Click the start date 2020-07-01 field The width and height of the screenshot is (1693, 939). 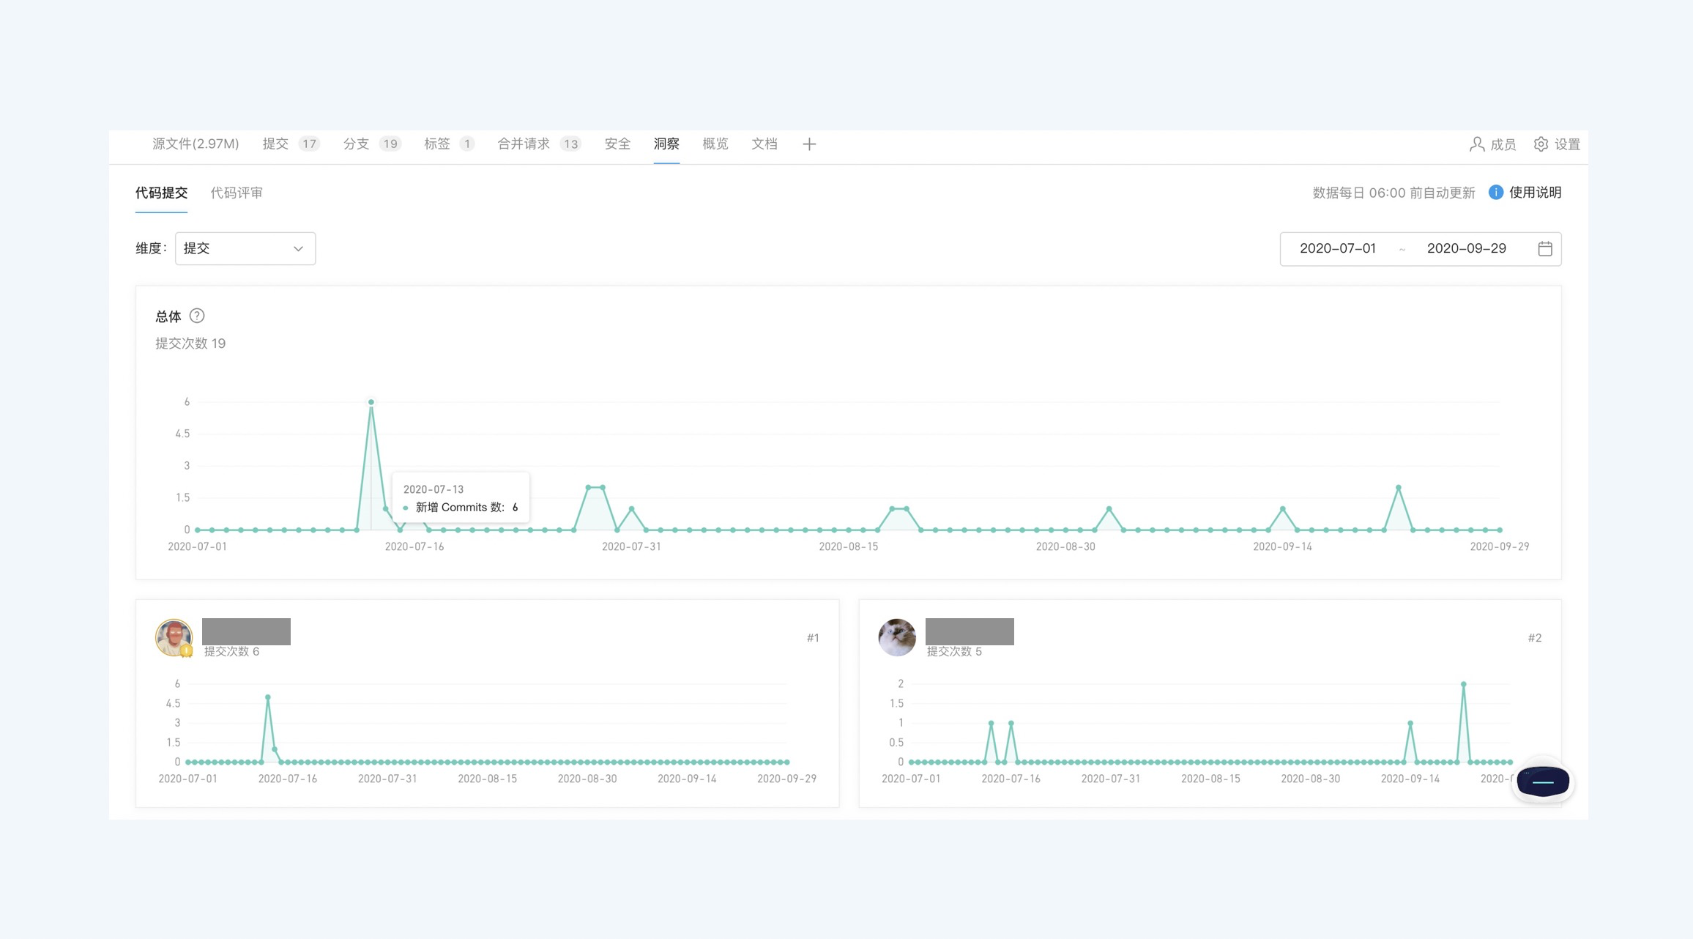click(1337, 249)
